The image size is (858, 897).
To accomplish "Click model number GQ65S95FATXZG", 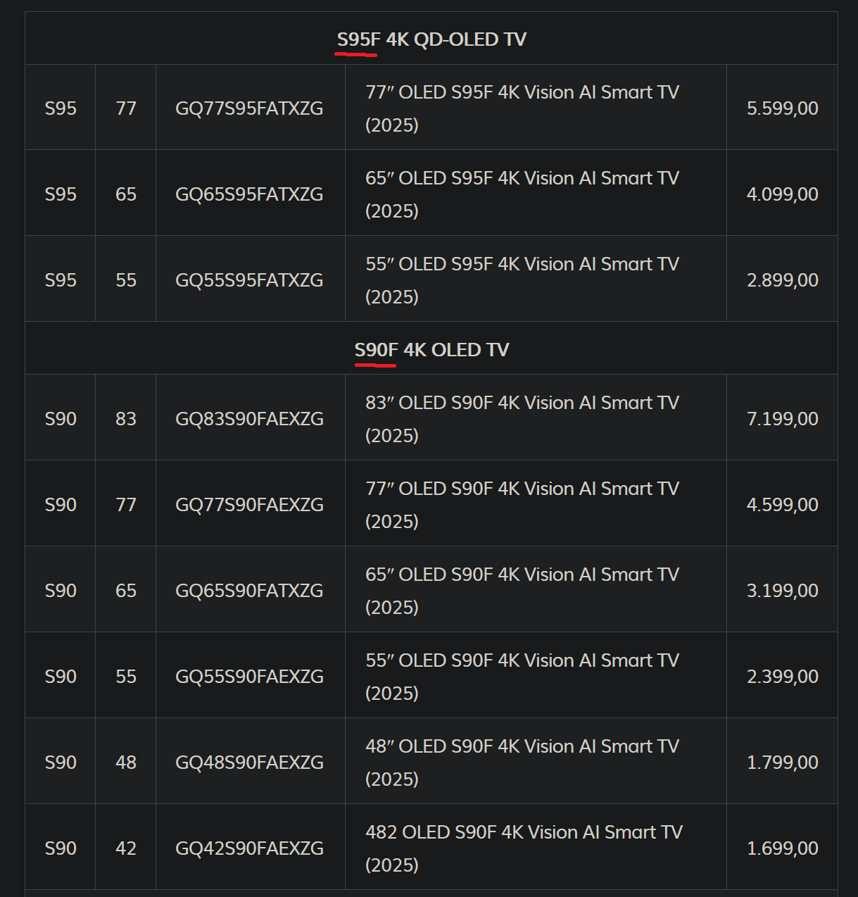I will [249, 194].
